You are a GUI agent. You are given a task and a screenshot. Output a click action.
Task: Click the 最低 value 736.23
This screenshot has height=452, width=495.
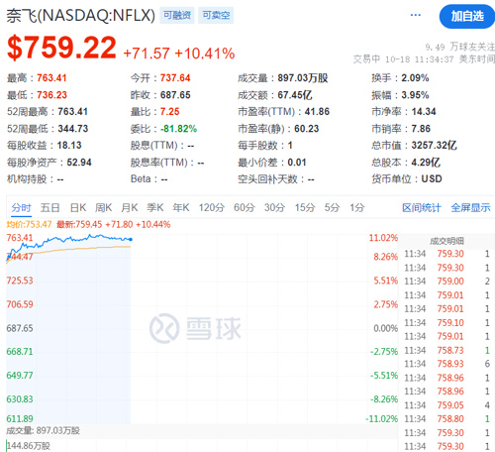pyautogui.click(x=51, y=95)
